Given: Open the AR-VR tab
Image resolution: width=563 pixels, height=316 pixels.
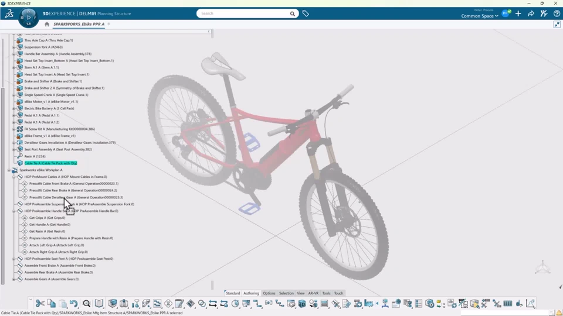Looking at the screenshot, I should click(x=313, y=293).
